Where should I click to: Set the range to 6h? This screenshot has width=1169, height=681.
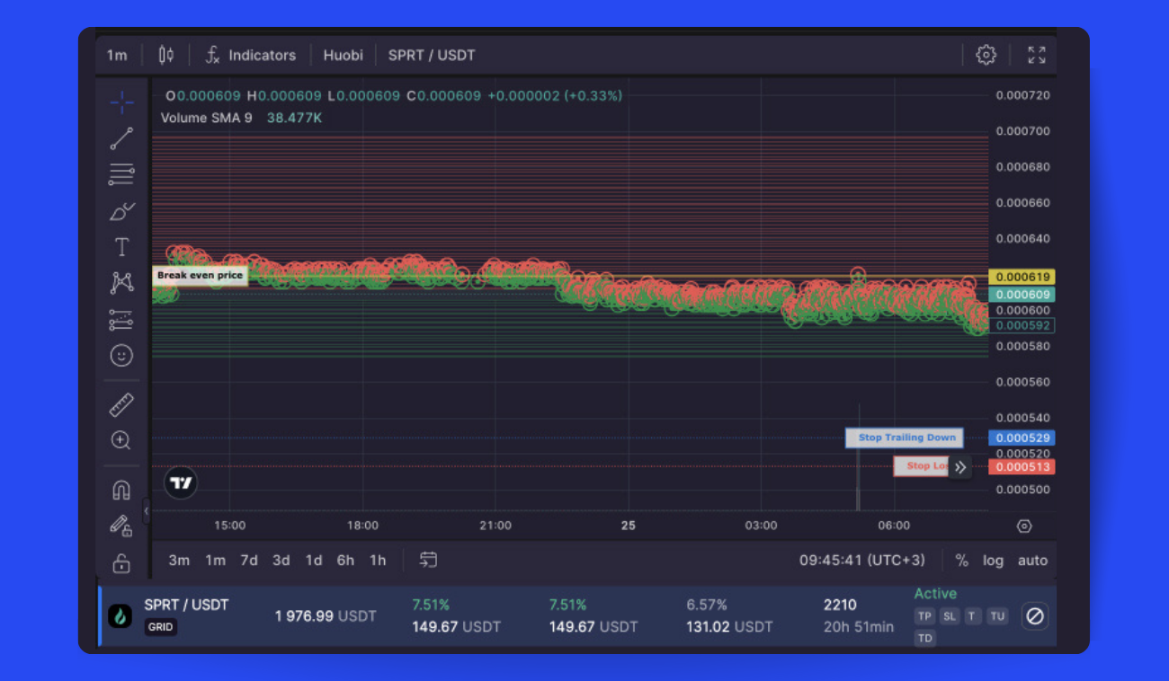345,561
